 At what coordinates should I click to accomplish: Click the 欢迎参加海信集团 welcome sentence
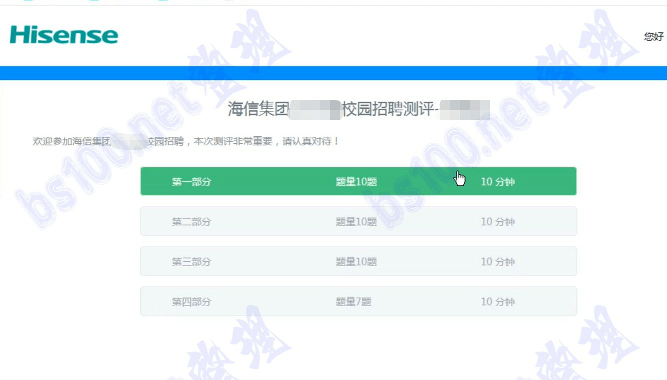(x=186, y=141)
